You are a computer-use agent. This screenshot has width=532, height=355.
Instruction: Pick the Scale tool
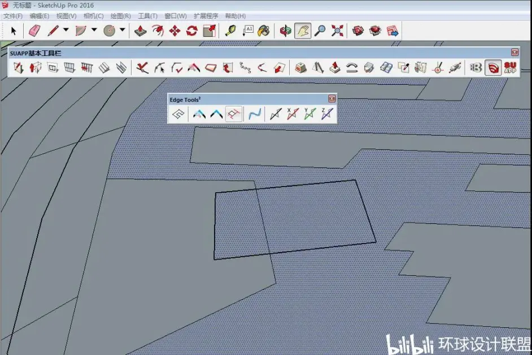(x=210, y=31)
